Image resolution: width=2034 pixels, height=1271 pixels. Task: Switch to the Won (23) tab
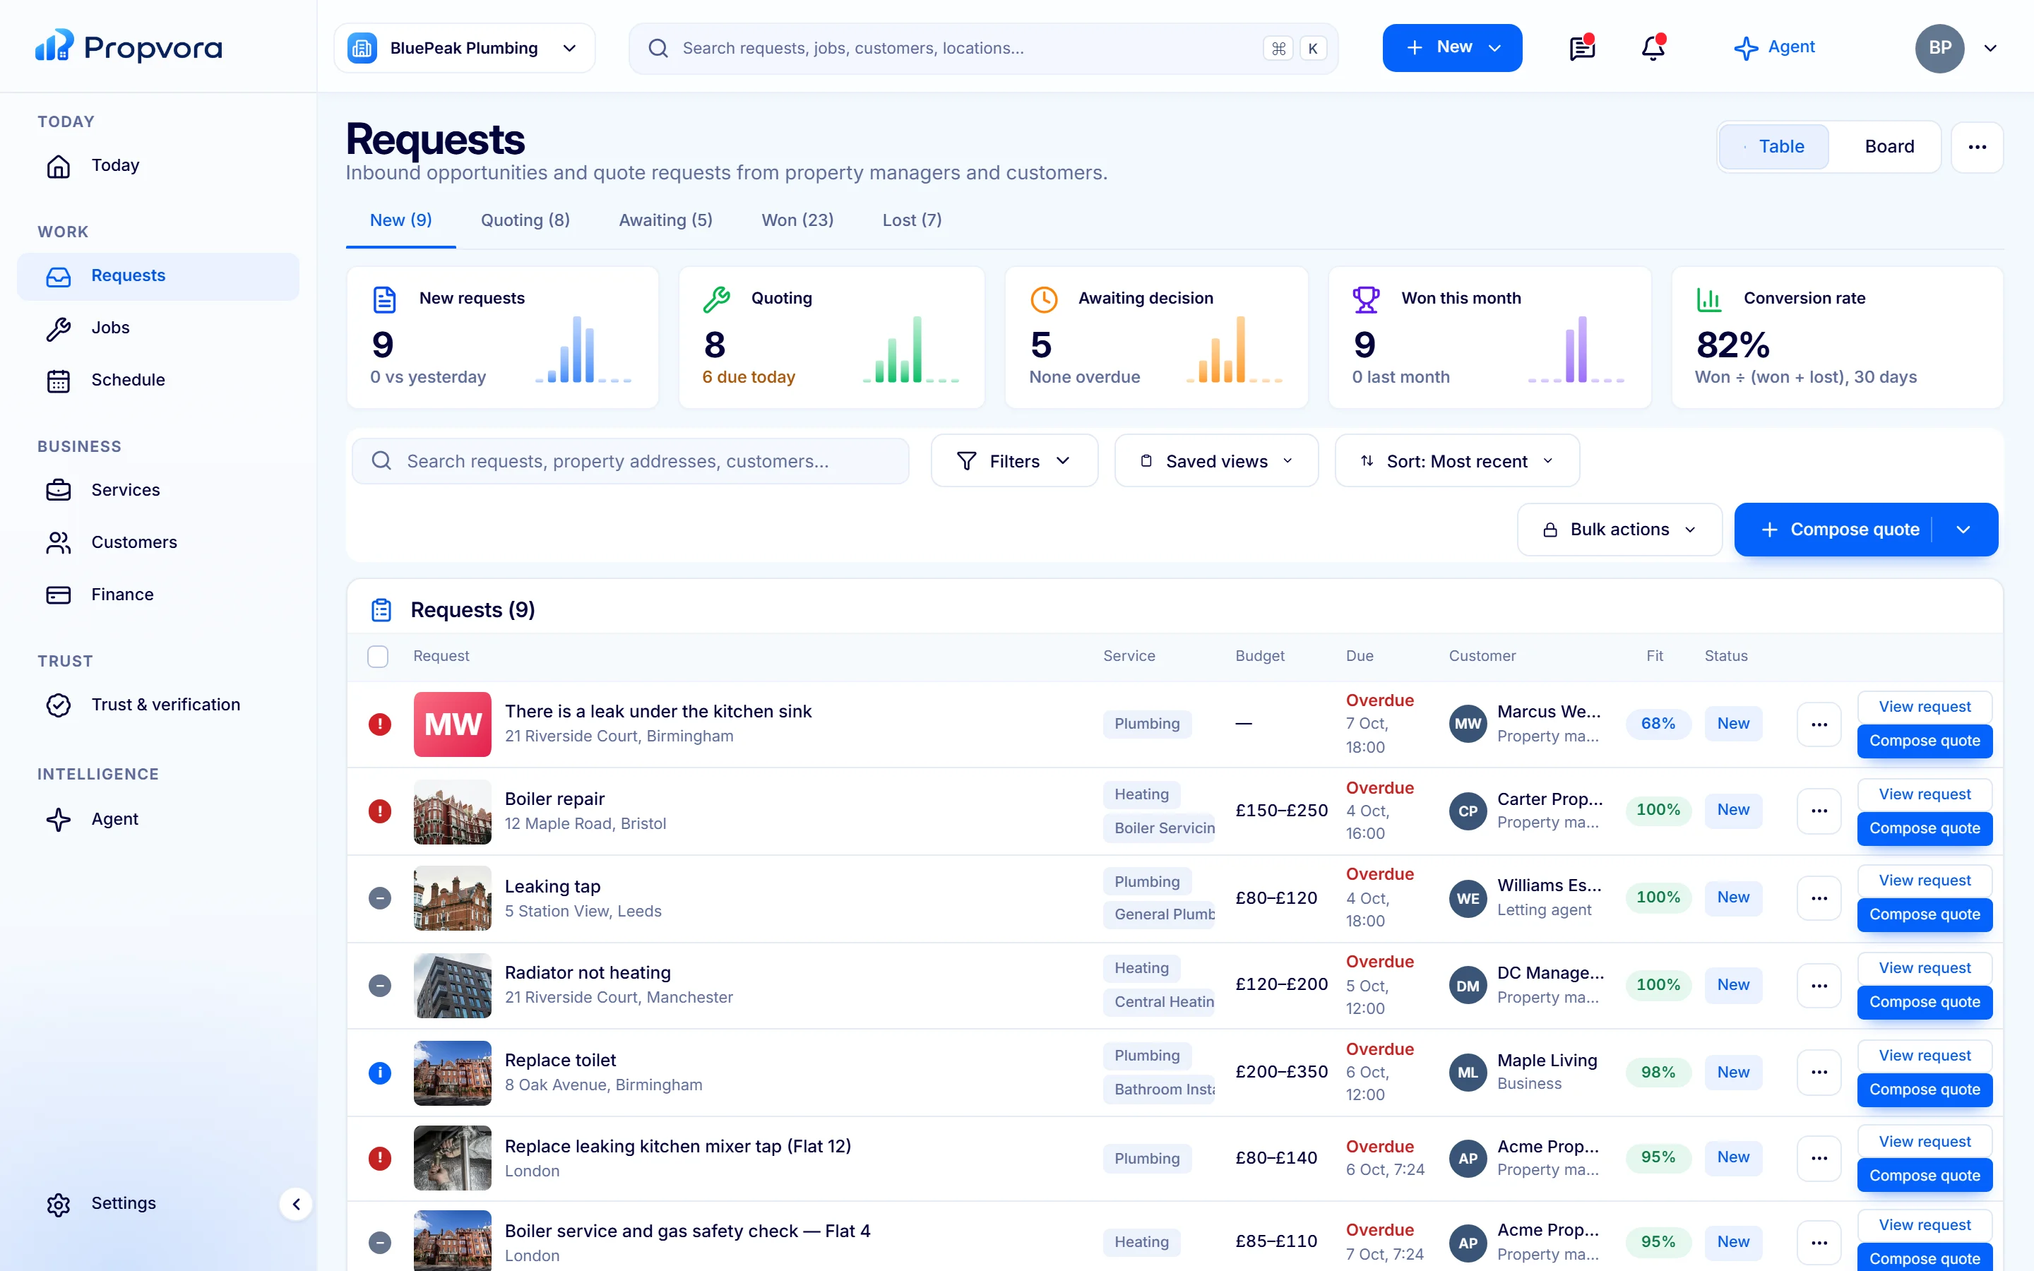(x=797, y=220)
